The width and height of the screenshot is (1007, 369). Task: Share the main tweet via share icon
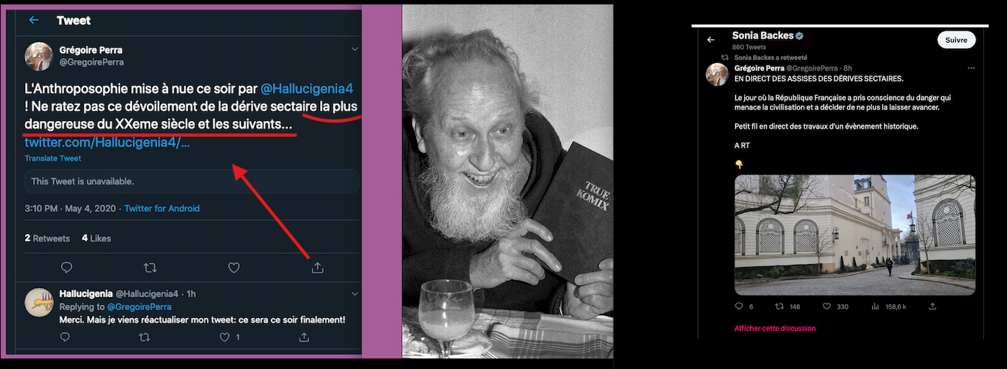317,268
